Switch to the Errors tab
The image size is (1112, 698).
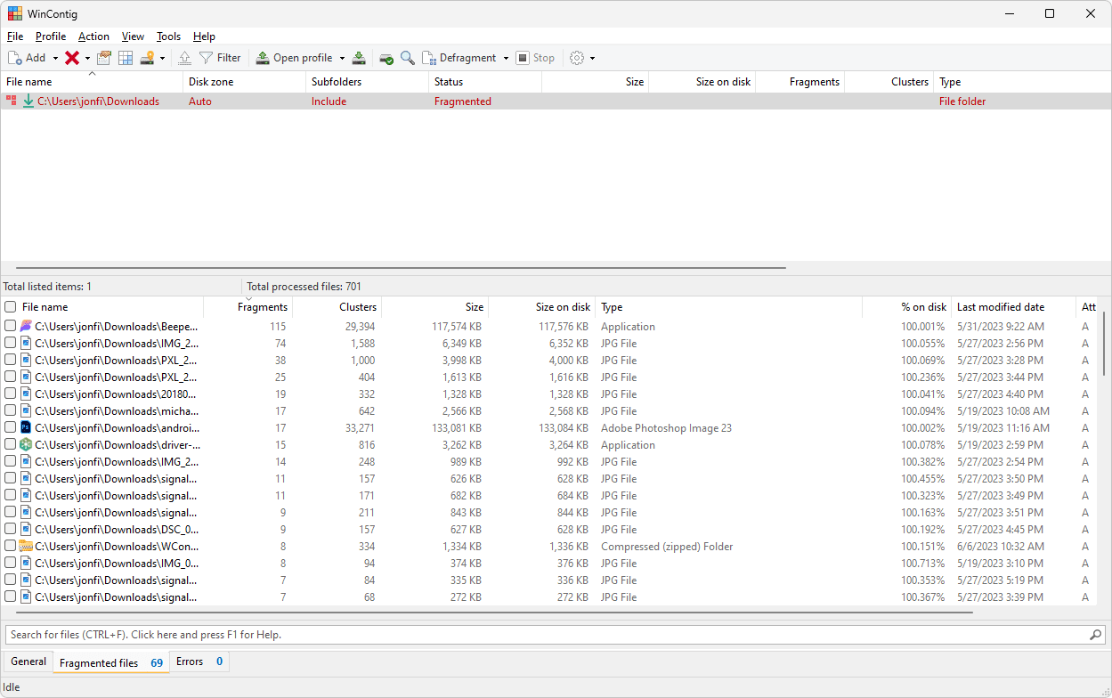click(200, 661)
